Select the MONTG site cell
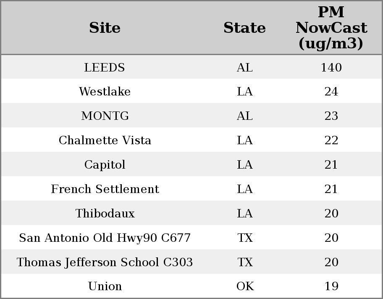383x299 pixels. [105, 116]
